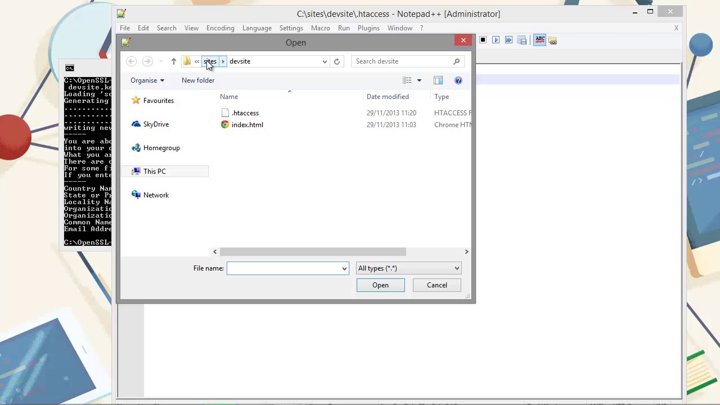Viewport: 720px width, 405px height.
Task: Expand the sites breadcrumb chevron
Action: click(223, 61)
